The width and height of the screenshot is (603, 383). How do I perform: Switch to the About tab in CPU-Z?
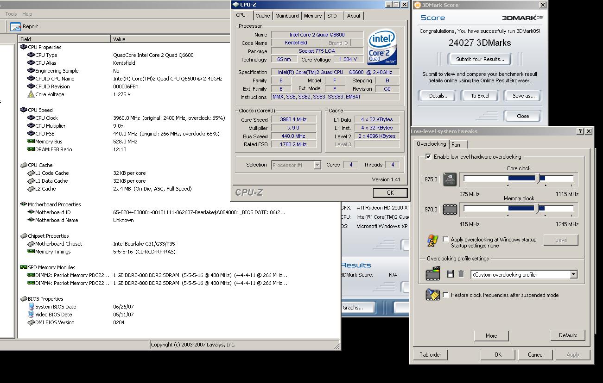(x=354, y=16)
